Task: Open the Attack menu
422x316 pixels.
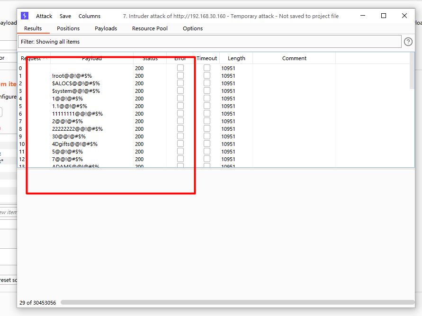Action: (x=44, y=16)
